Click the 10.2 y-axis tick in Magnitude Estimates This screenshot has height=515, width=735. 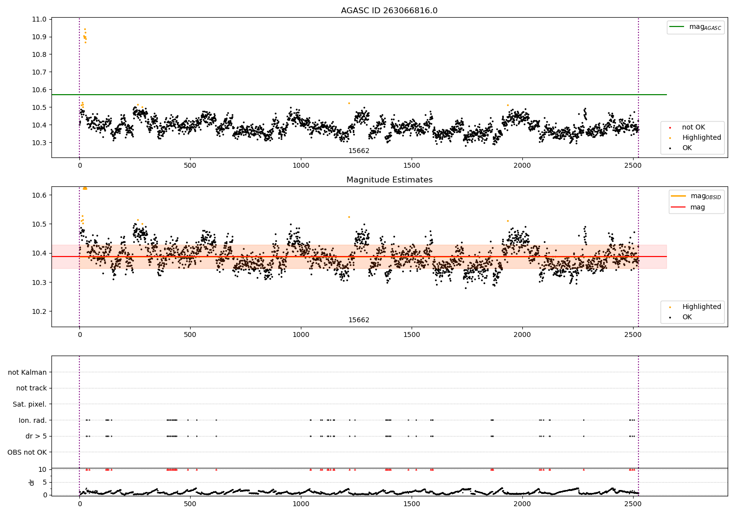pyautogui.click(x=40, y=312)
